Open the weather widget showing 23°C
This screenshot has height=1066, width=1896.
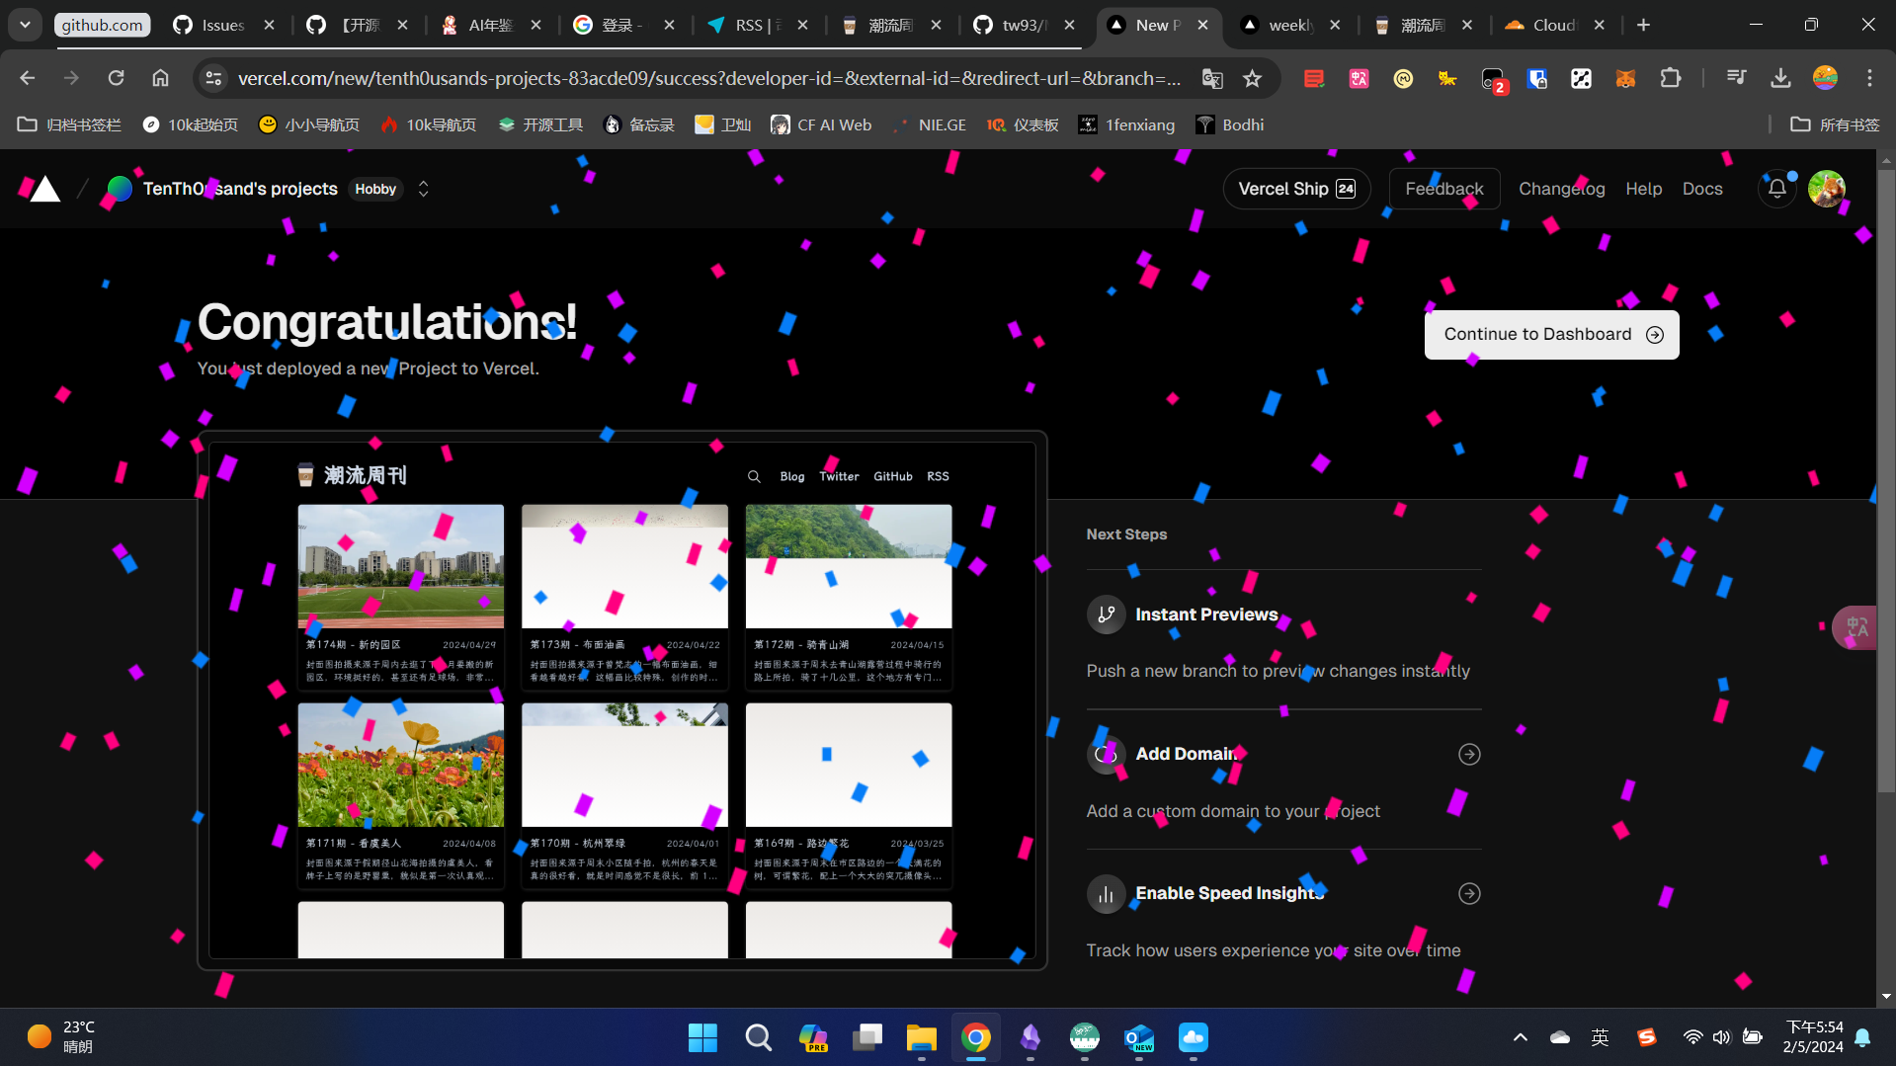(61, 1037)
